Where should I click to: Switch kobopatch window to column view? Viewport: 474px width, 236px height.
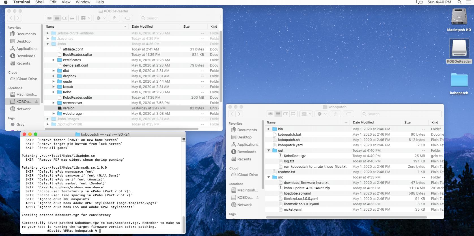286,114
